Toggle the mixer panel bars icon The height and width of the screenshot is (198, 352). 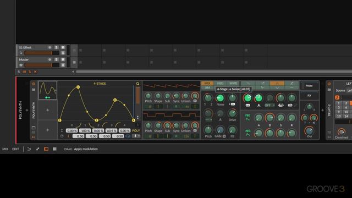pyautogui.click(x=55, y=149)
